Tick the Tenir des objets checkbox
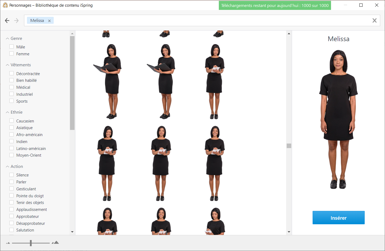Image resolution: width=385 pixels, height=251 pixels. click(11, 202)
